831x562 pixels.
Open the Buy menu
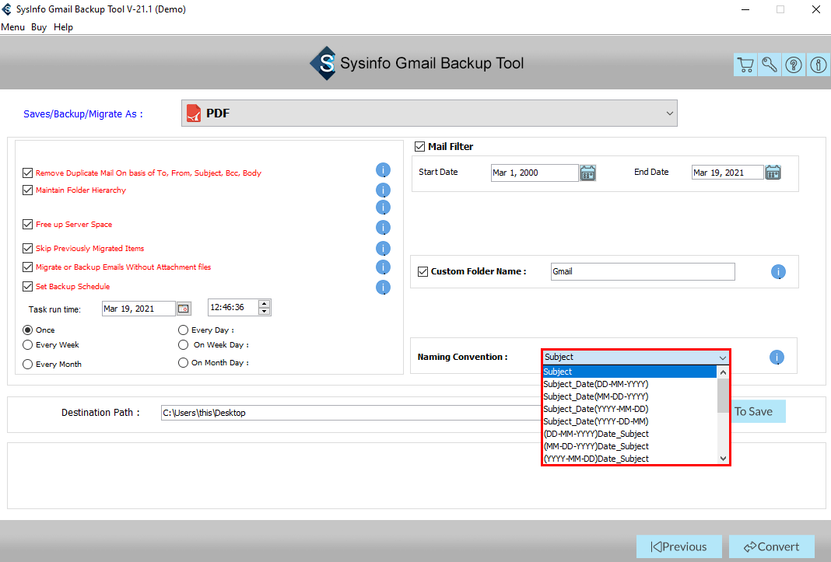click(x=39, y=27)
